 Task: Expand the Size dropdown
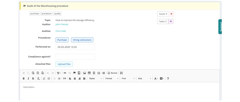coord(145,79)
